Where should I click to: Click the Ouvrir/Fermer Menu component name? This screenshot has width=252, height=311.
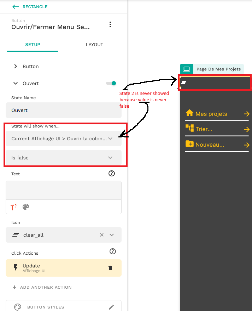pyautogui.click(x=51, y=27)
